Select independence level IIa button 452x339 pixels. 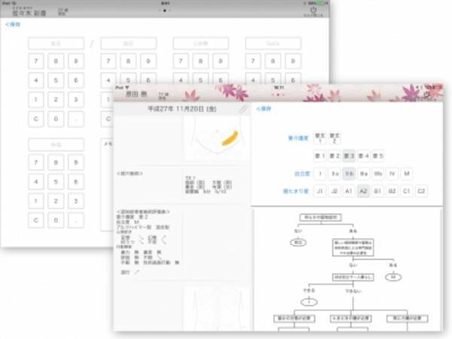(334, 173)
